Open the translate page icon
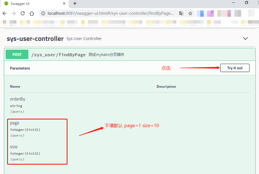259x174 pixels. coord(181,13)
